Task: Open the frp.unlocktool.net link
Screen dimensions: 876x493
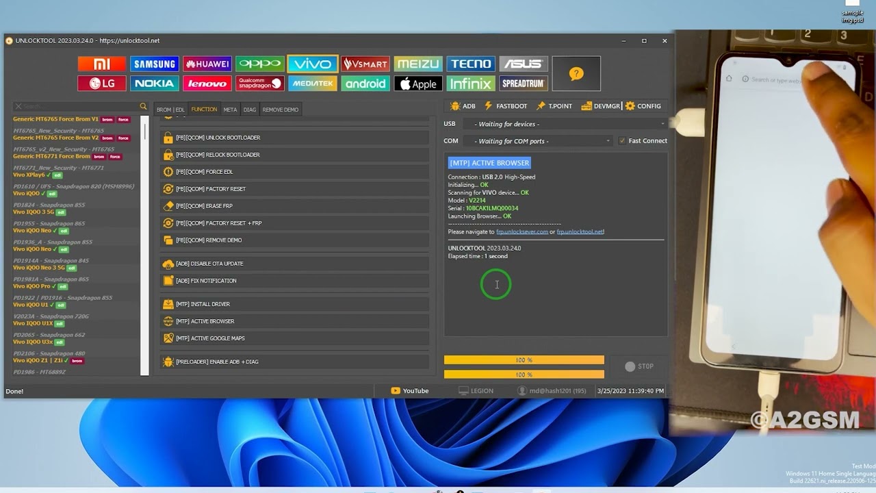Action: [x=580, y=231]
